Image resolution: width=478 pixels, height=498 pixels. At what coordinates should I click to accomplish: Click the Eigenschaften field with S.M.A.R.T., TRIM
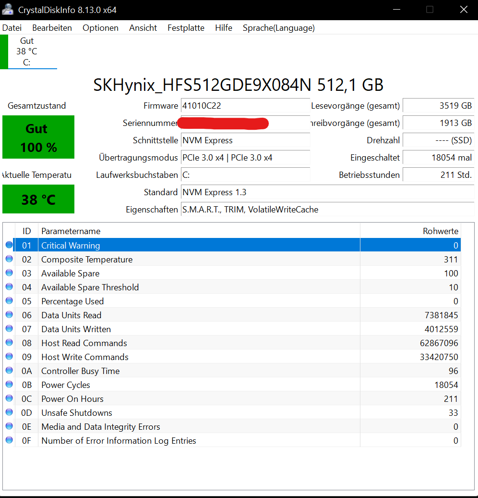[x=327, y=210]
